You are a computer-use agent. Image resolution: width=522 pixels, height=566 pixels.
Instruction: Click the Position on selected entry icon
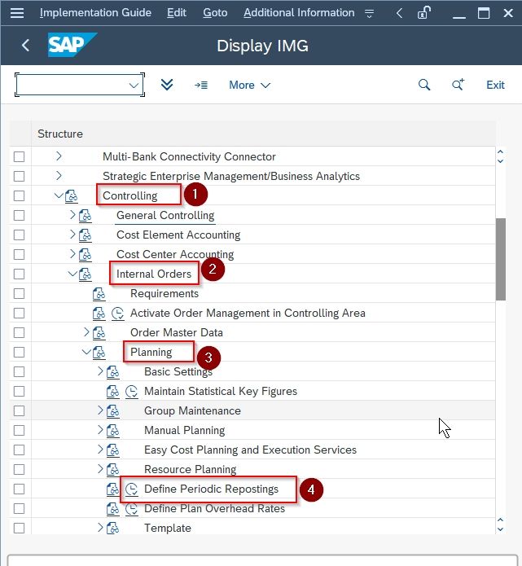tap(201, 86)
